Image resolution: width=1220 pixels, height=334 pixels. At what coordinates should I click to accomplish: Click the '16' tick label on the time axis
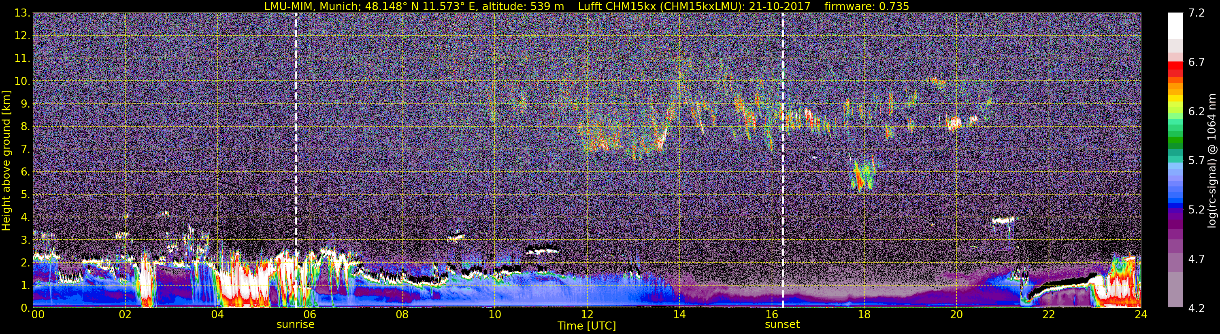[x=771, y=315]
